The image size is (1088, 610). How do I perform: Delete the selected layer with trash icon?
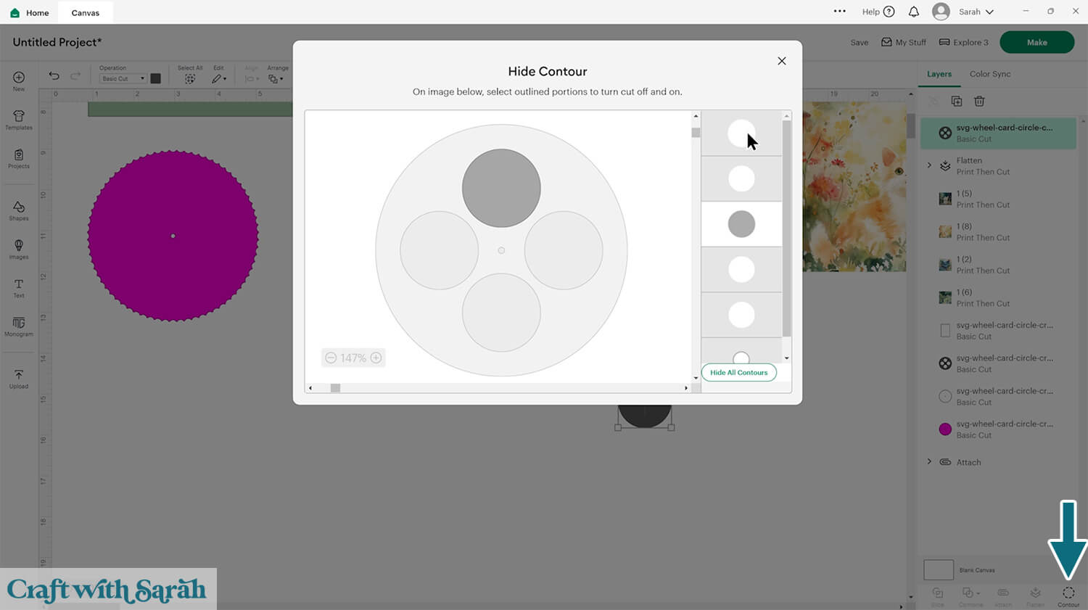point(979,102)
